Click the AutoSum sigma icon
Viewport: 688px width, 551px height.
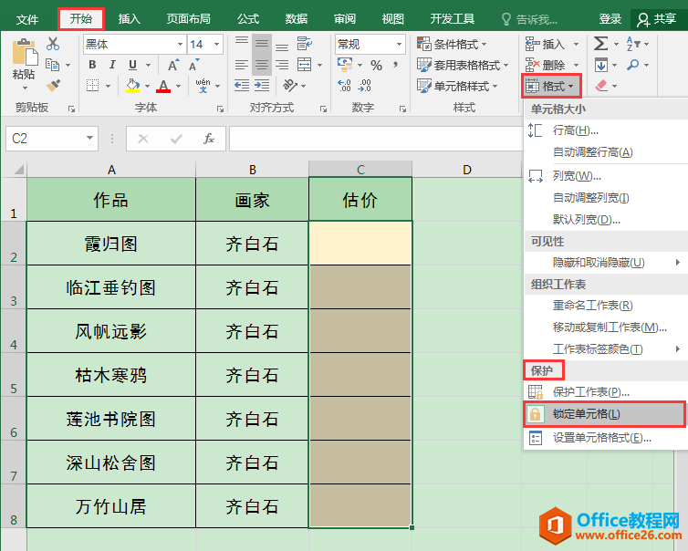click(x=600, y=44)
